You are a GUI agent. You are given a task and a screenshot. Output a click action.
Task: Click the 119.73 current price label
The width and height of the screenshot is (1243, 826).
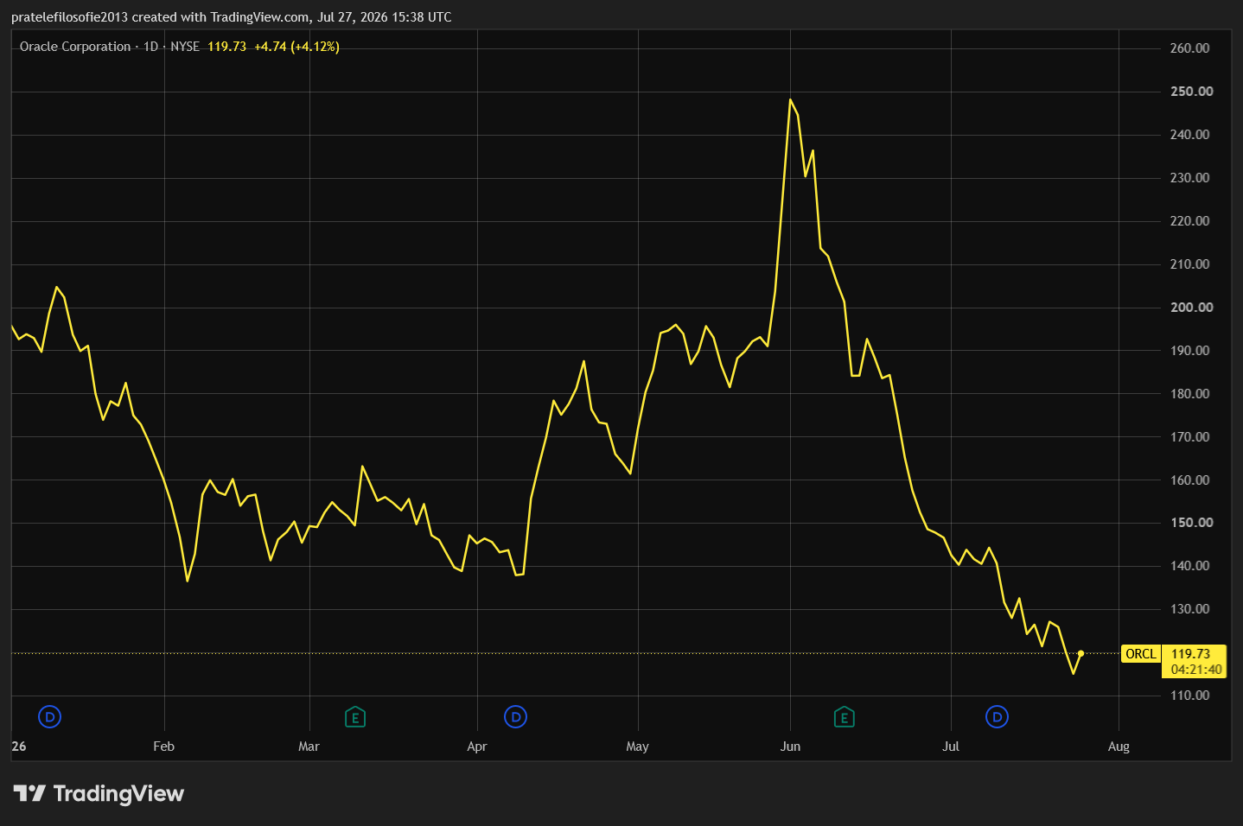1190,653
